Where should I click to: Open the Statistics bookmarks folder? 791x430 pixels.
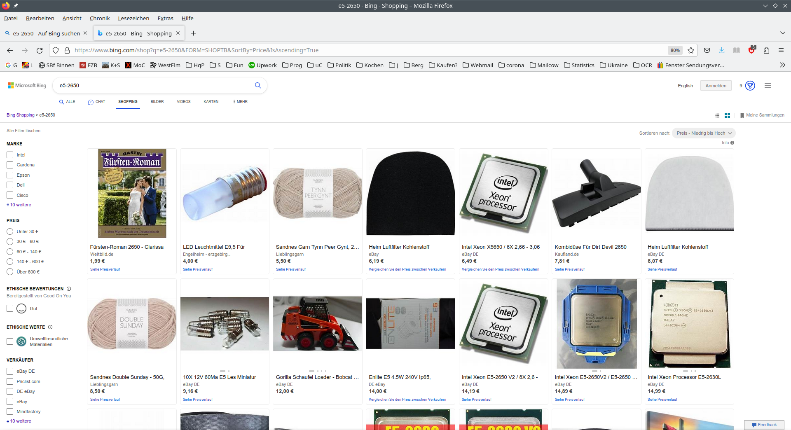579,65
